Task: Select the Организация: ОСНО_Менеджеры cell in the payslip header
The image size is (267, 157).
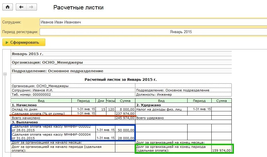Action: click(73, 86)
